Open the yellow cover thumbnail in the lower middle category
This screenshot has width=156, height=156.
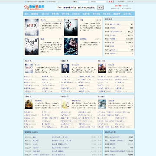pyautogui.click(x=65, y=104)
